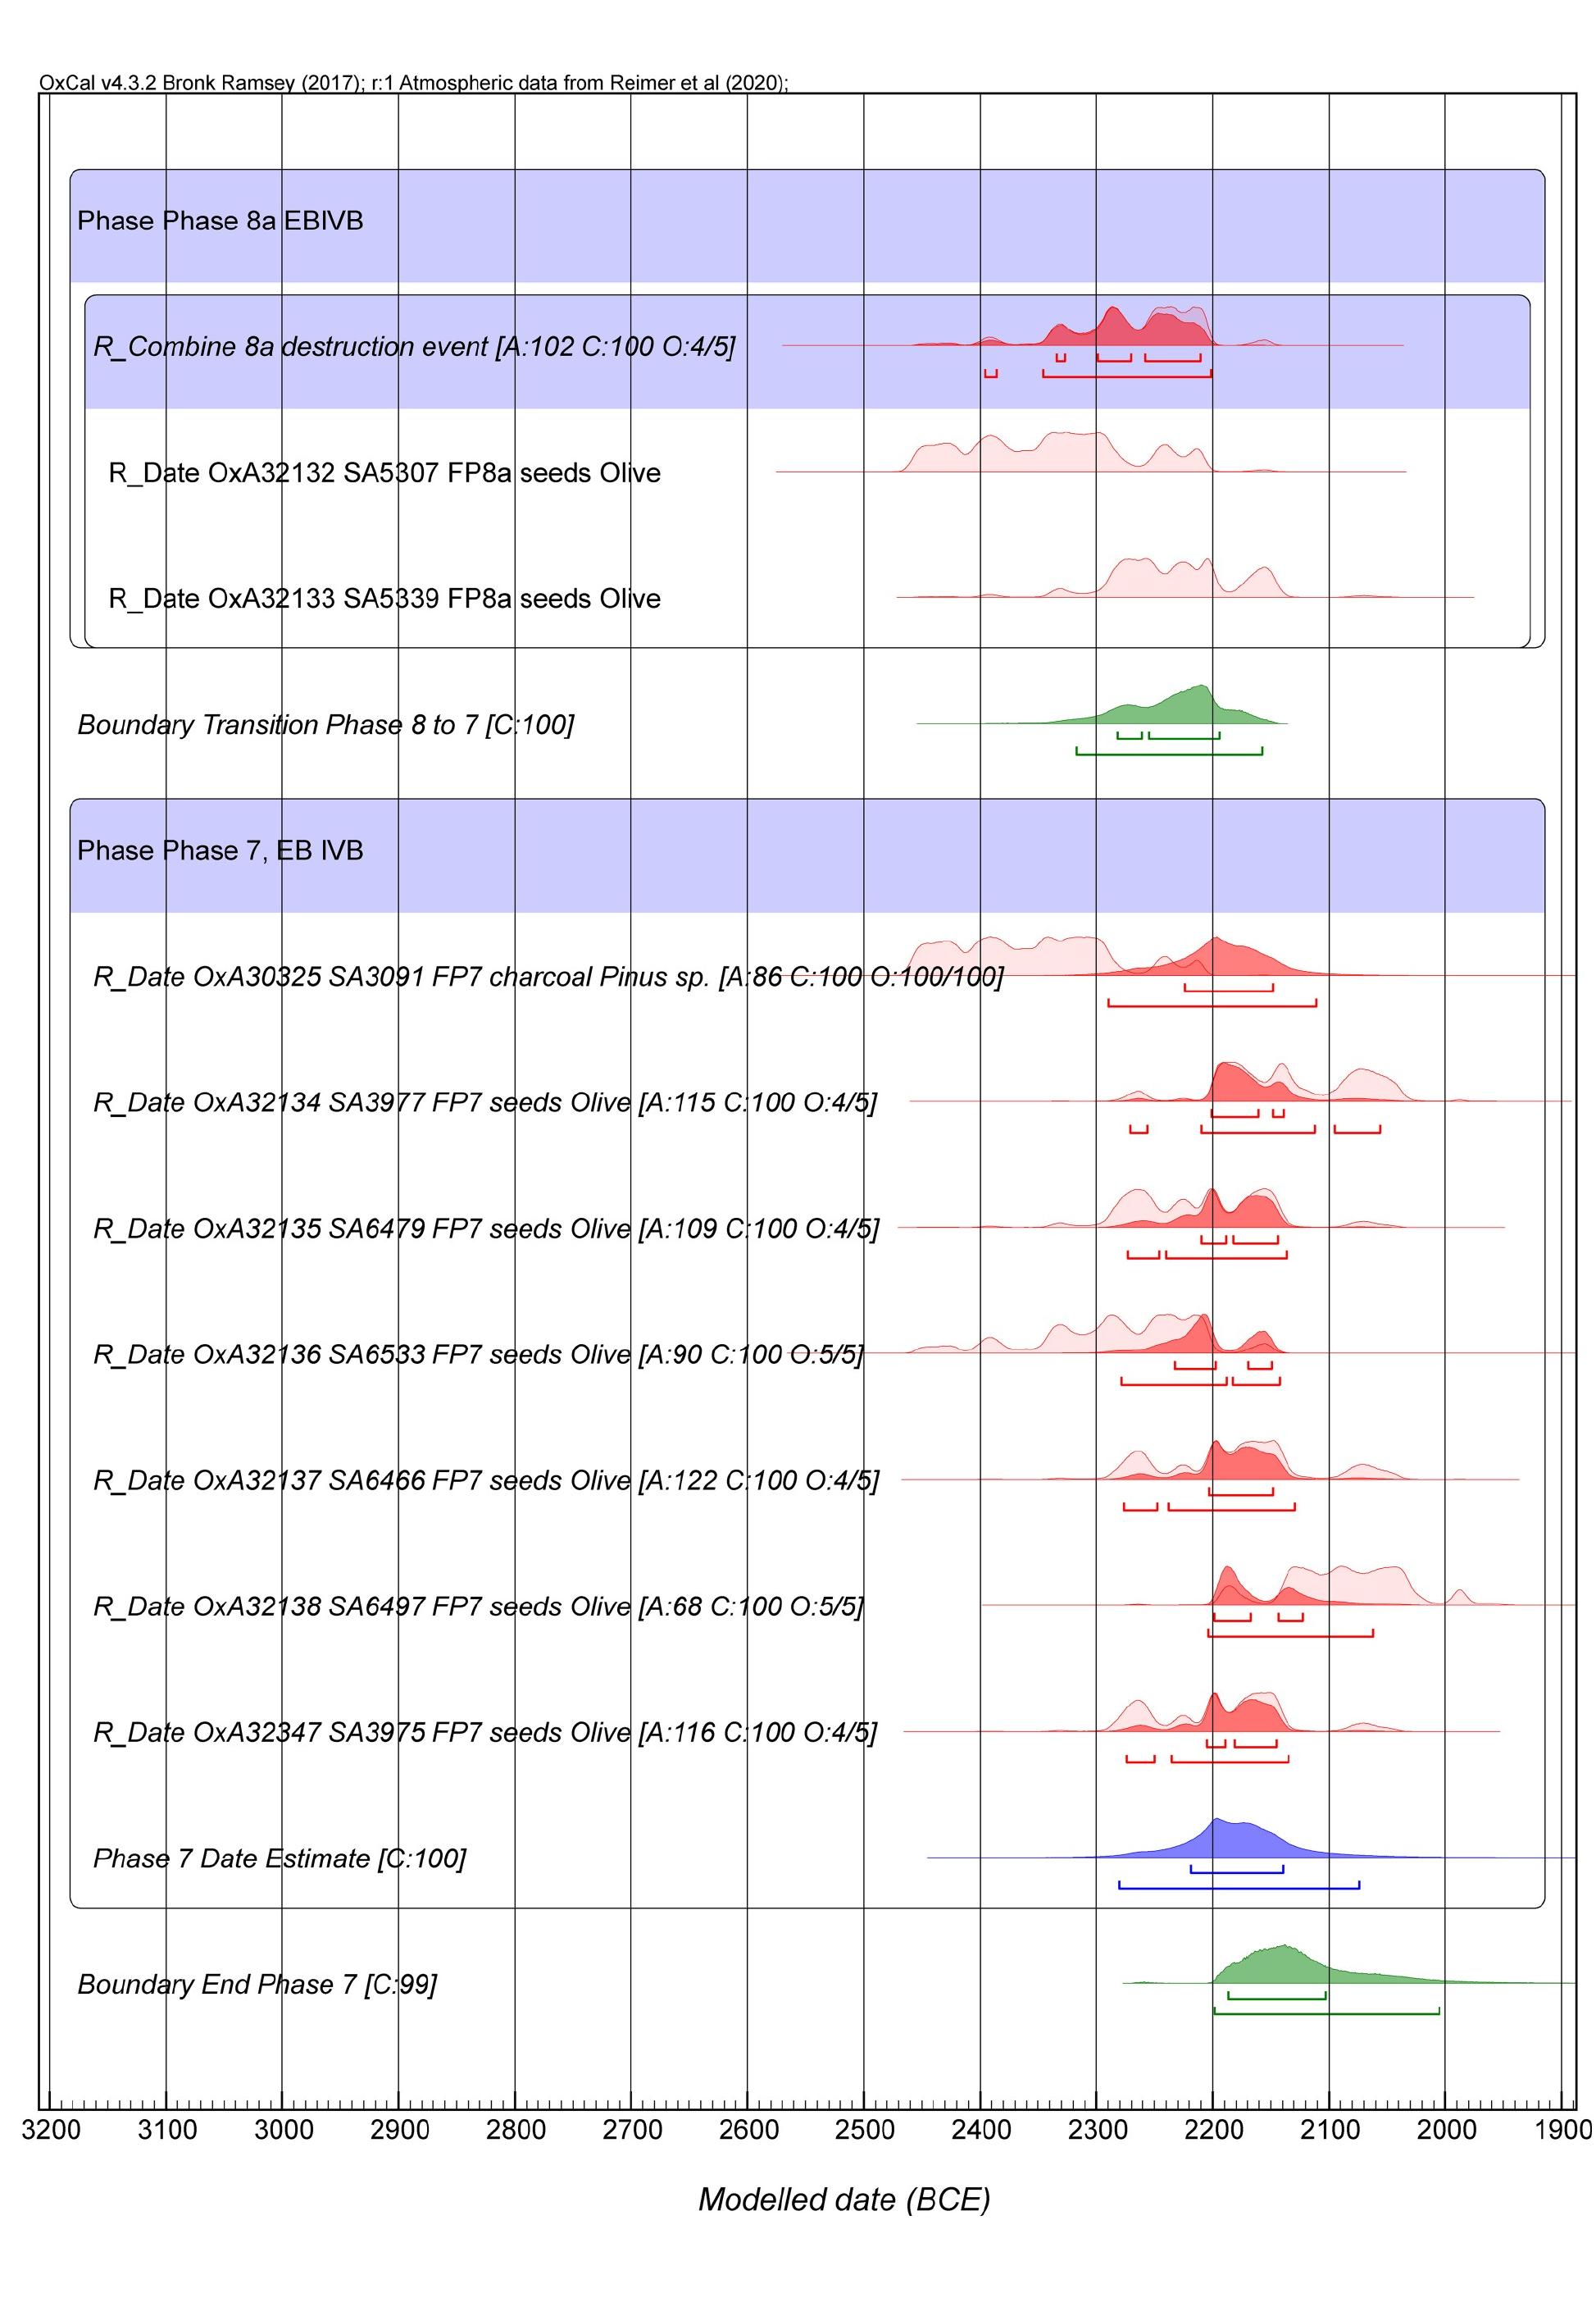Select the OxA32135 SA6479 FP7 row

point(486,1229)
